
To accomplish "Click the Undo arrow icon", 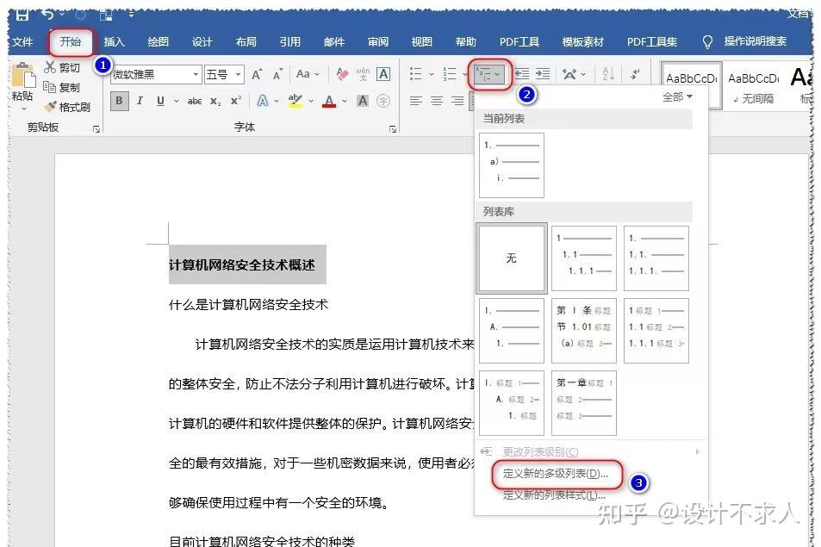I will coord(49,14).
